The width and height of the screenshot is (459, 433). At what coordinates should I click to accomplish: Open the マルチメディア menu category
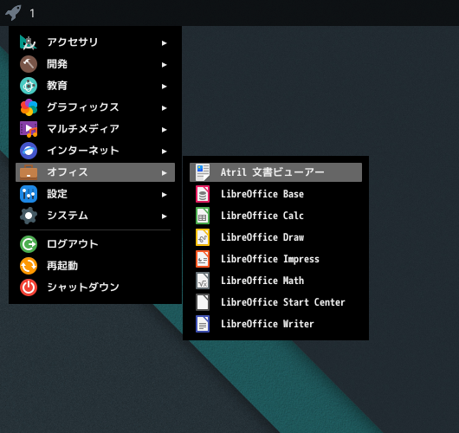[95, 129]
